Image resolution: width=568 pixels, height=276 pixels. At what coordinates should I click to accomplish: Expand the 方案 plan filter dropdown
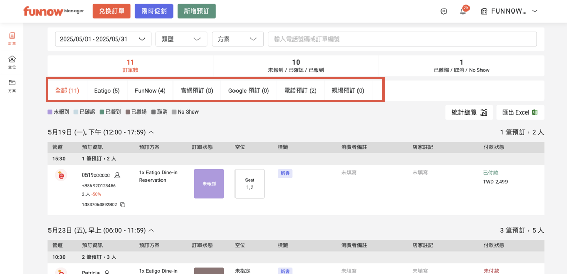click(x=237, y=39)
